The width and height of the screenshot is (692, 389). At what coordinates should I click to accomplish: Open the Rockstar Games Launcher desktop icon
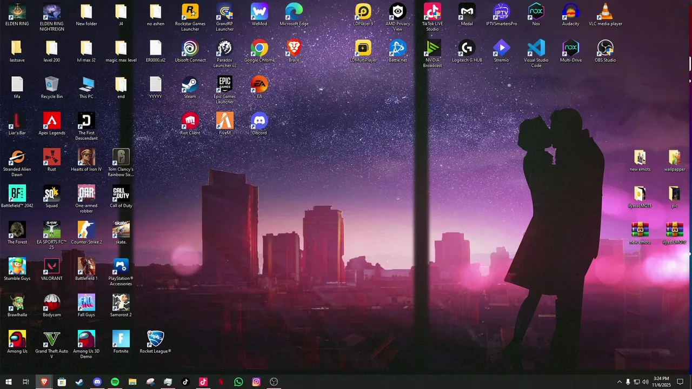pyautogui.click(x=190, y=17)
